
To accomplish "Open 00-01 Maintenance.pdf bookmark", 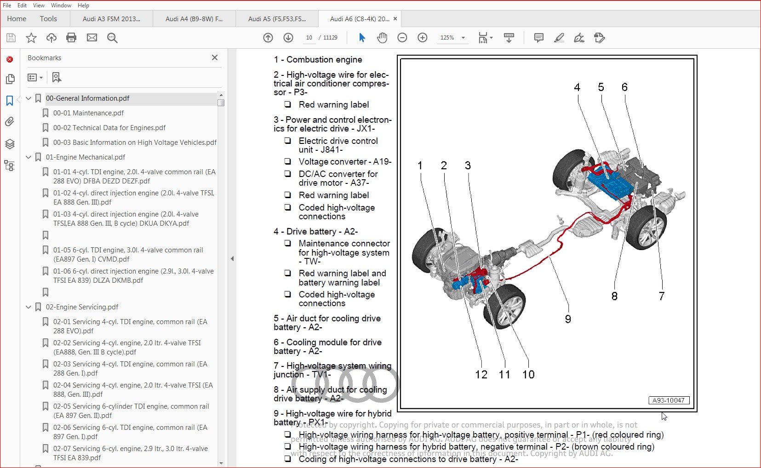I will tap(88, 113).
